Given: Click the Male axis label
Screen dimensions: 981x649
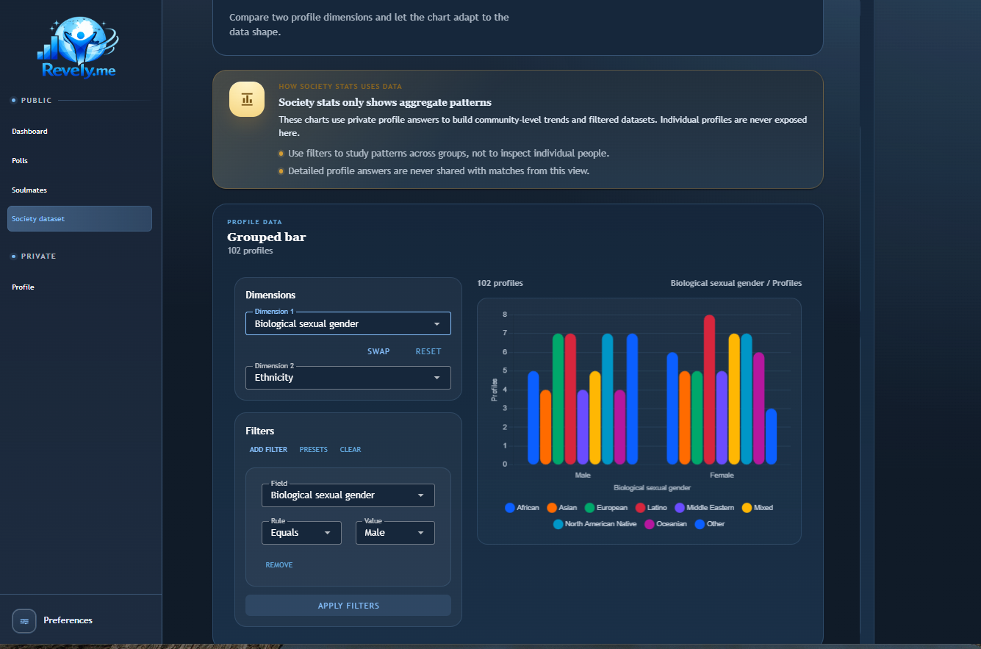Looking at the screenshot, I should point(583,476).
